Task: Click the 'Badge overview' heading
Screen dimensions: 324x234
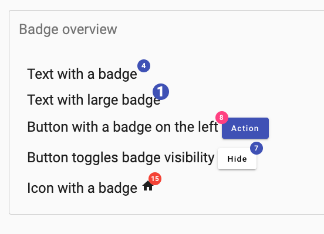Action: tap(68, 29)
